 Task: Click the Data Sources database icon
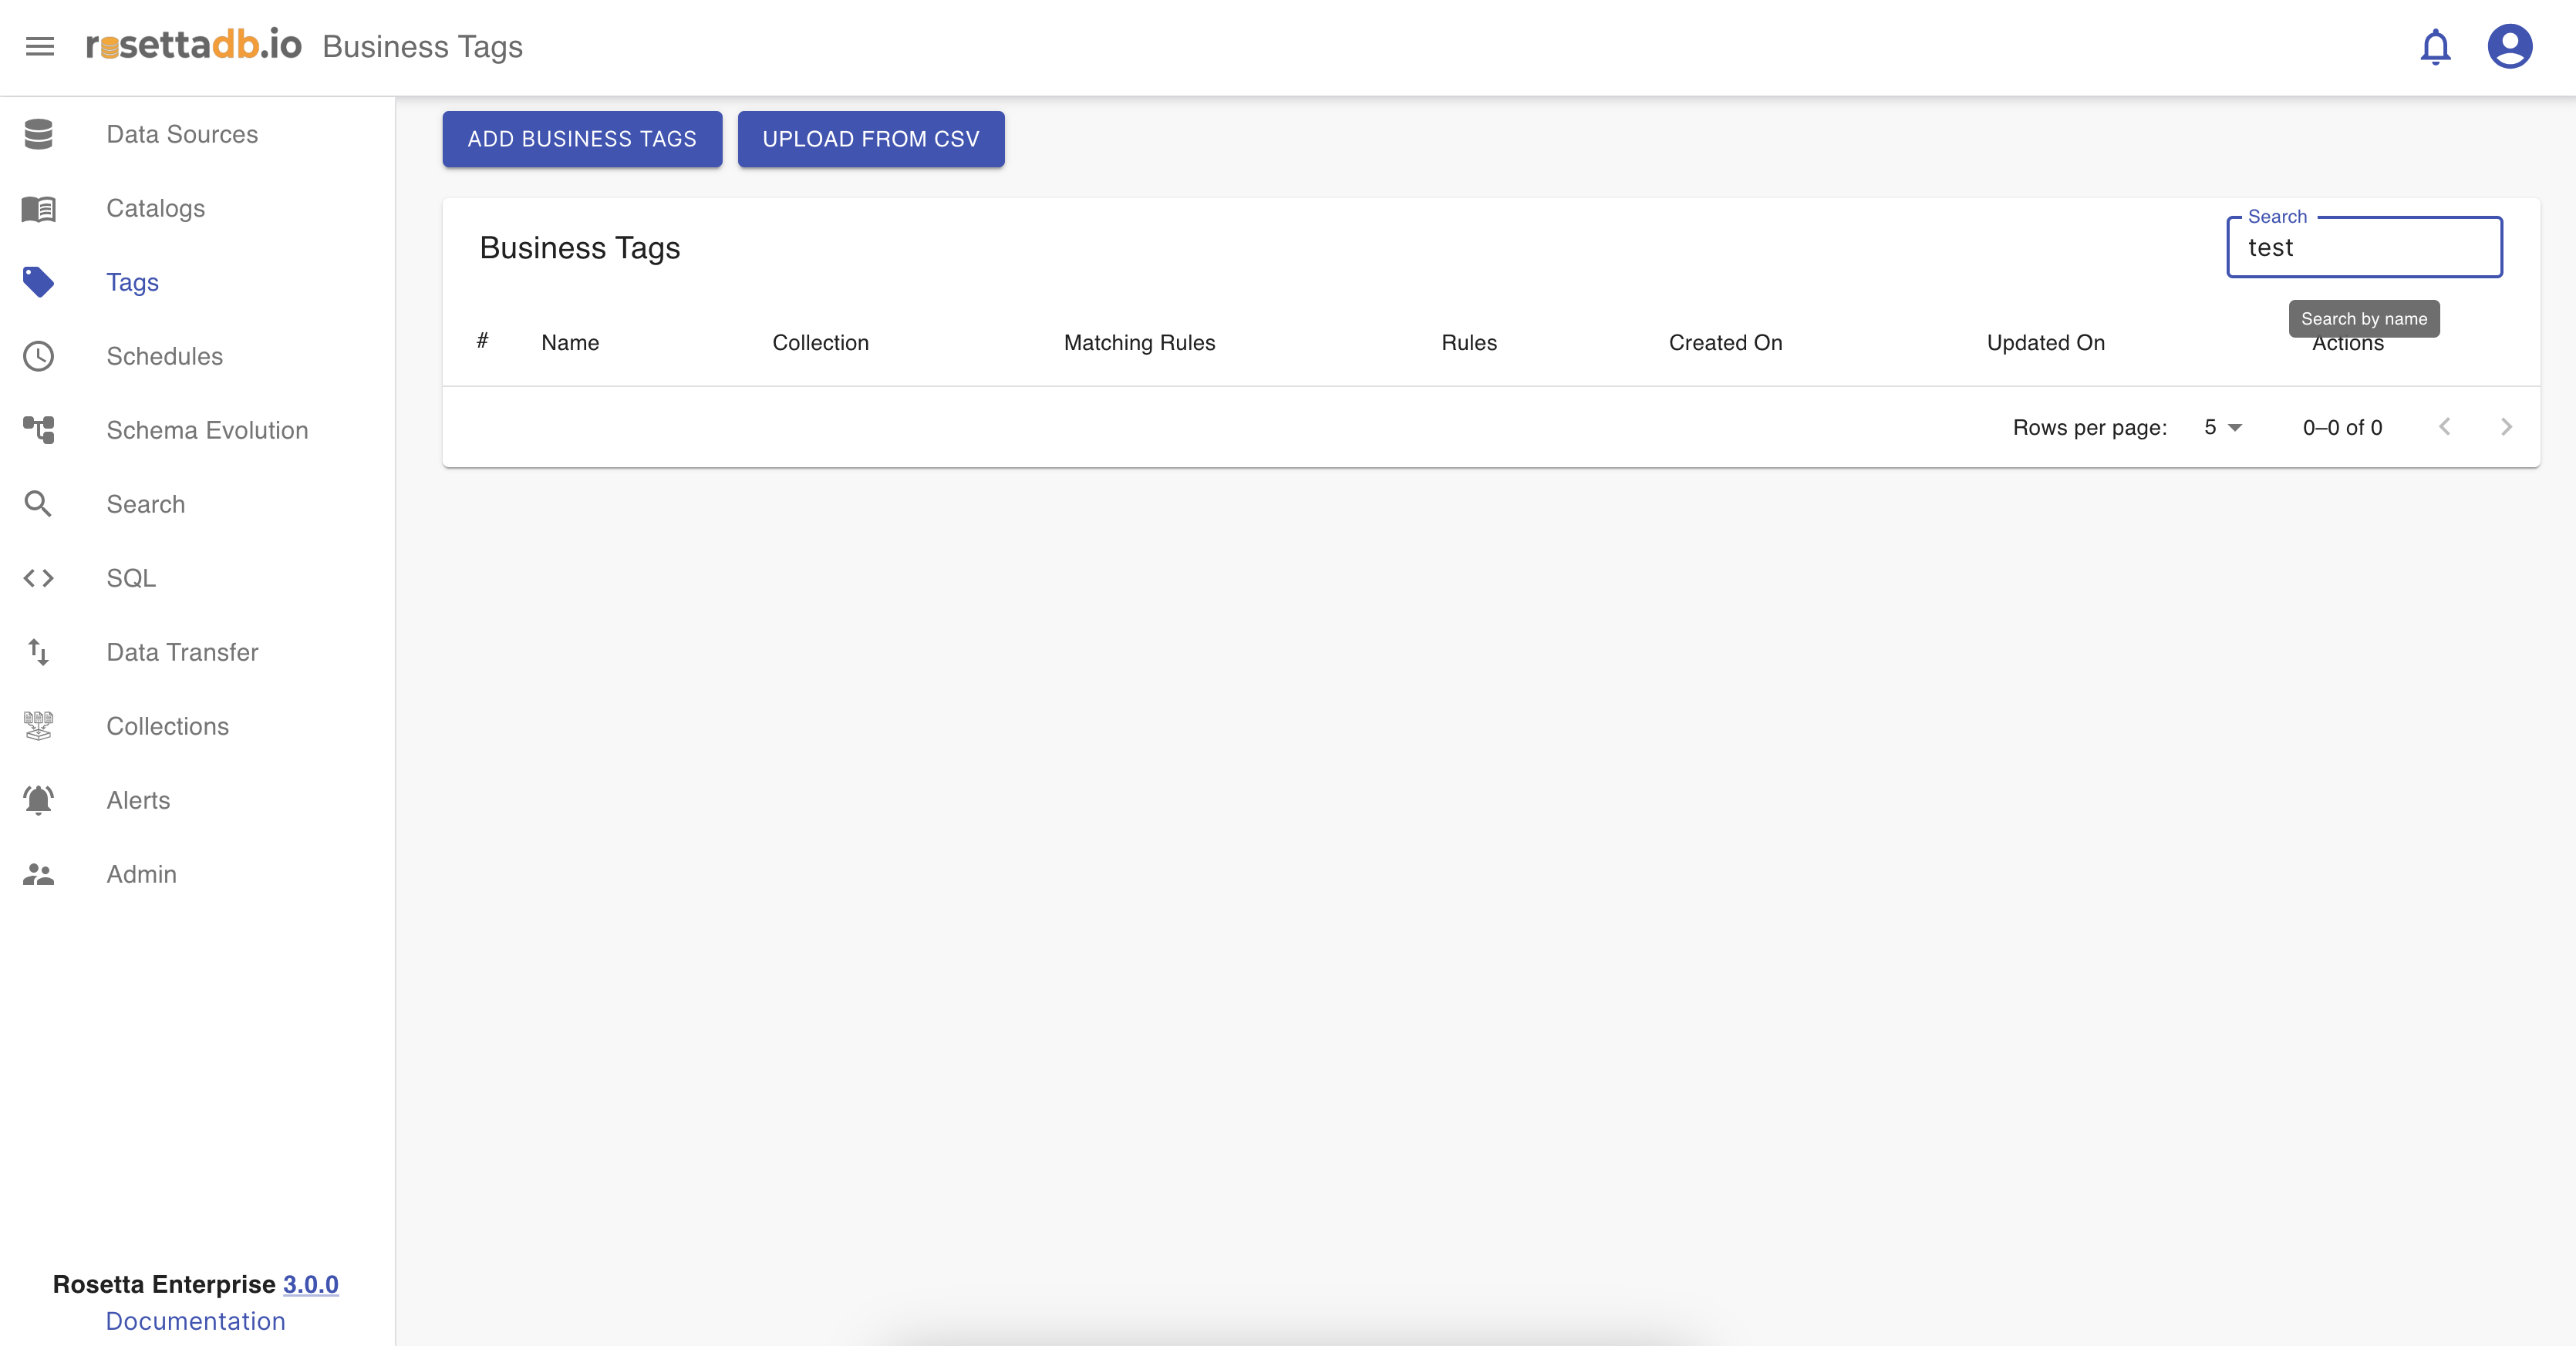(x=38, y=134)
